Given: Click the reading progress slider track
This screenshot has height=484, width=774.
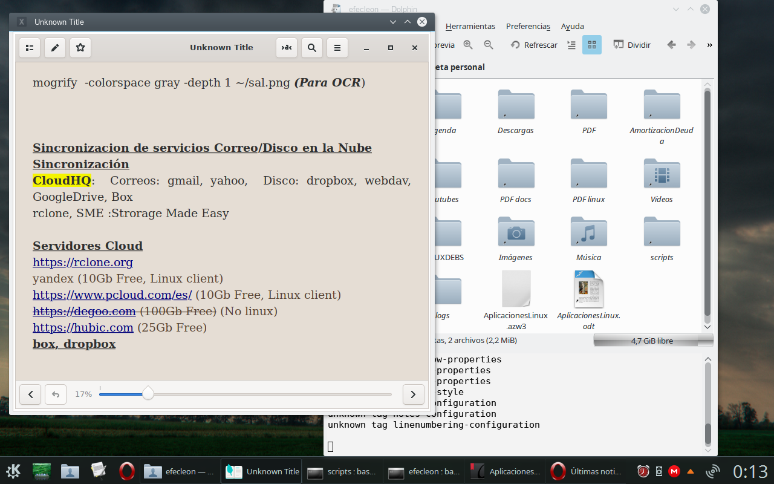Looking at the screenshot, I should tap(246, 394).
